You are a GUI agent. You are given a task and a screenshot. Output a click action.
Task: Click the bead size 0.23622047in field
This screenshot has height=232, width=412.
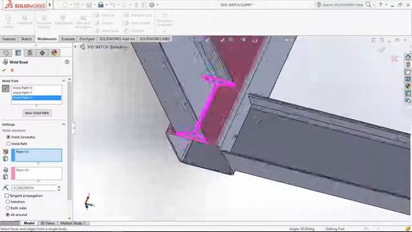[34, 188]
